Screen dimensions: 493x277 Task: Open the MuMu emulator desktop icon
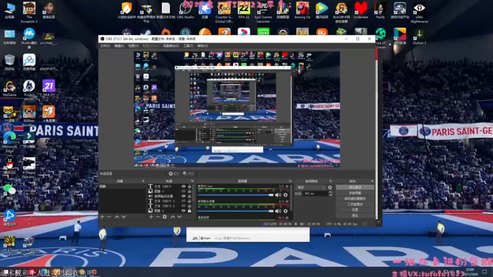pyautogui.click(x=29, y=38)
